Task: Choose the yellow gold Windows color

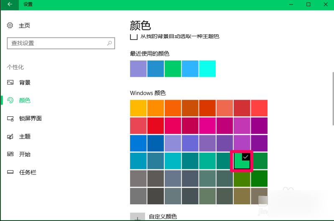Action: coord(138,108)
